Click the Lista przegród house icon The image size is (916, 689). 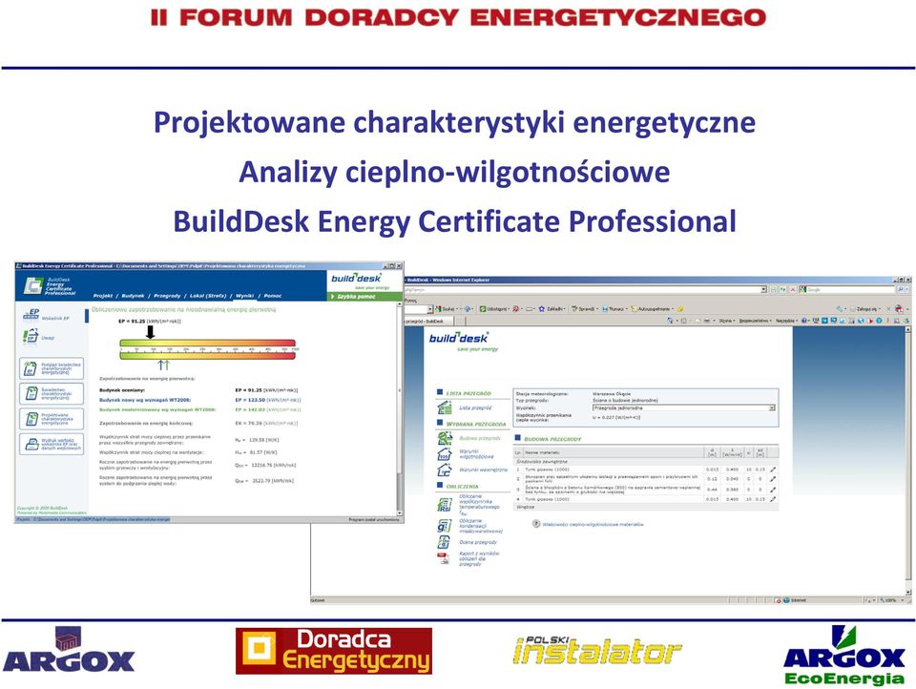coord(444,407)
